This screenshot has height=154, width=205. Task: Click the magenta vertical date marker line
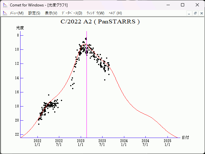click(x=86, y=84)
